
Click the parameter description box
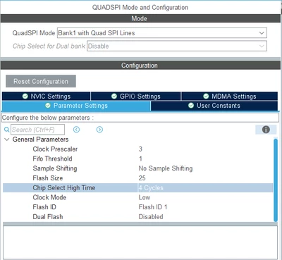(140, 242)
